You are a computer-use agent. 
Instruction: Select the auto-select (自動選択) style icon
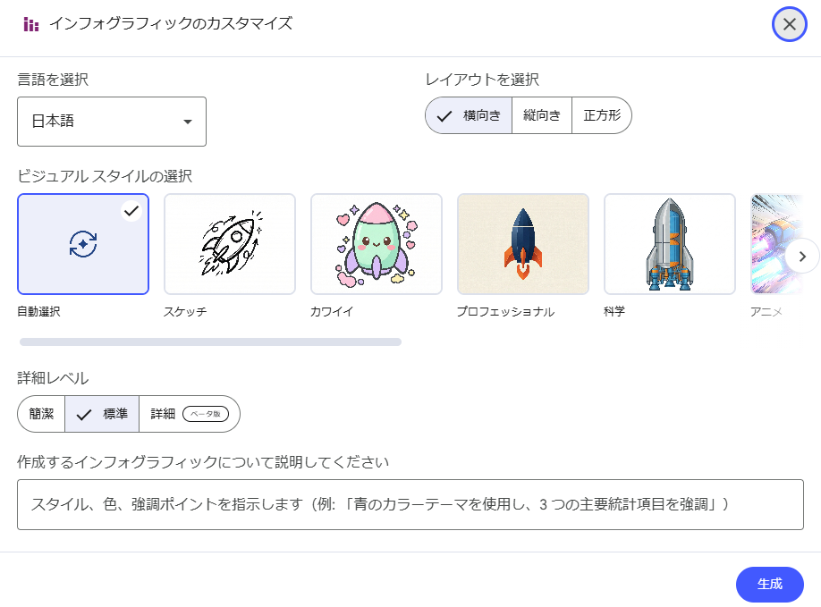[83, 244]
